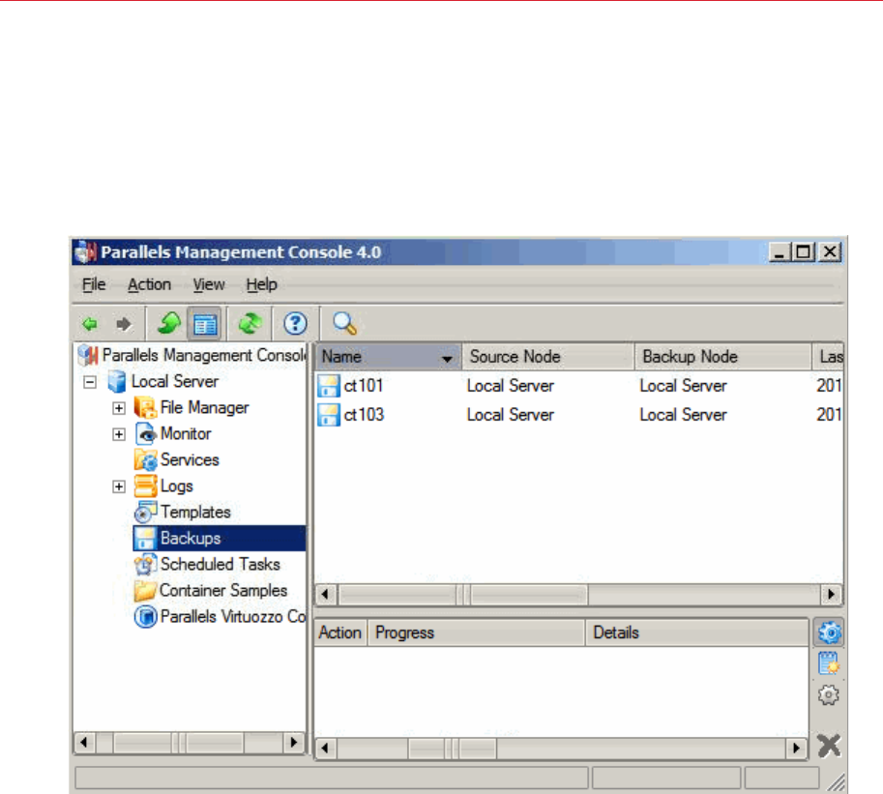Viewport: 883px width, 794px height.
Task: Click the Name column header
Action: (388, 357)
